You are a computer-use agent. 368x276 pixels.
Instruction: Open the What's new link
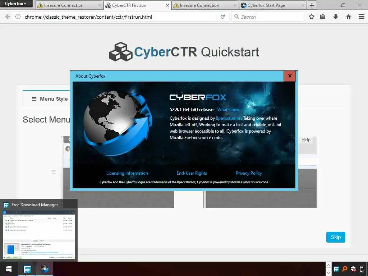point(228,110)
